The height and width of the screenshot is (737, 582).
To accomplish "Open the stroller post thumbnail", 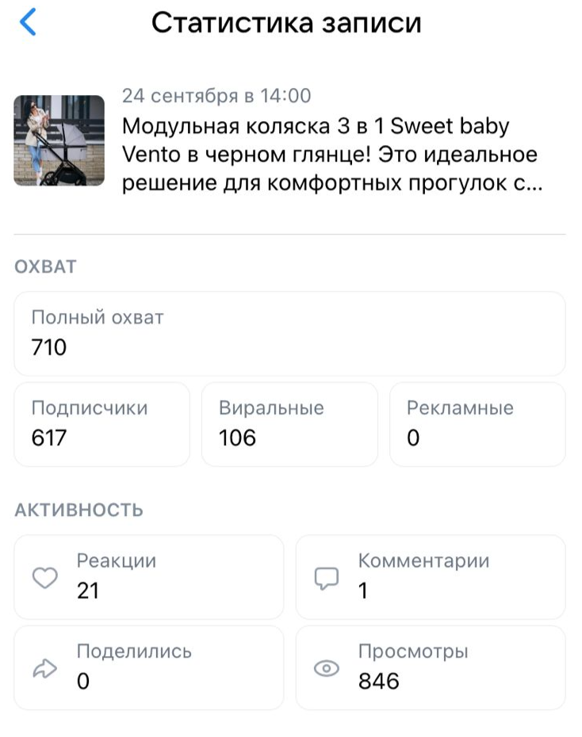I will tap(59, 141).
